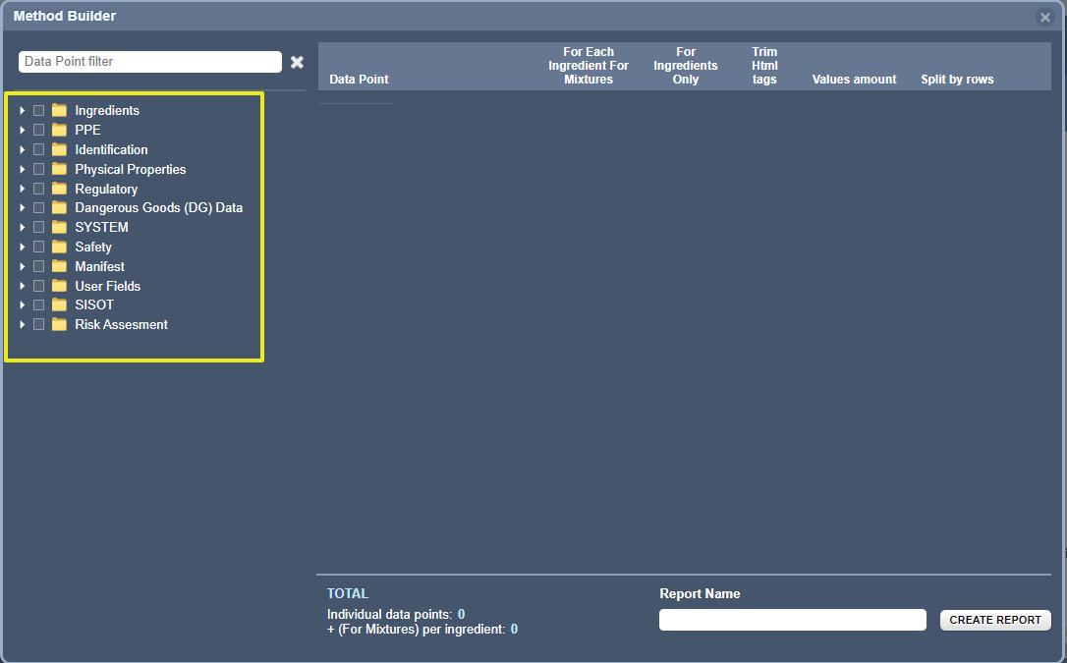Click the Ingredients folder icon
The image size is (1067, 663).
[59, 110]
